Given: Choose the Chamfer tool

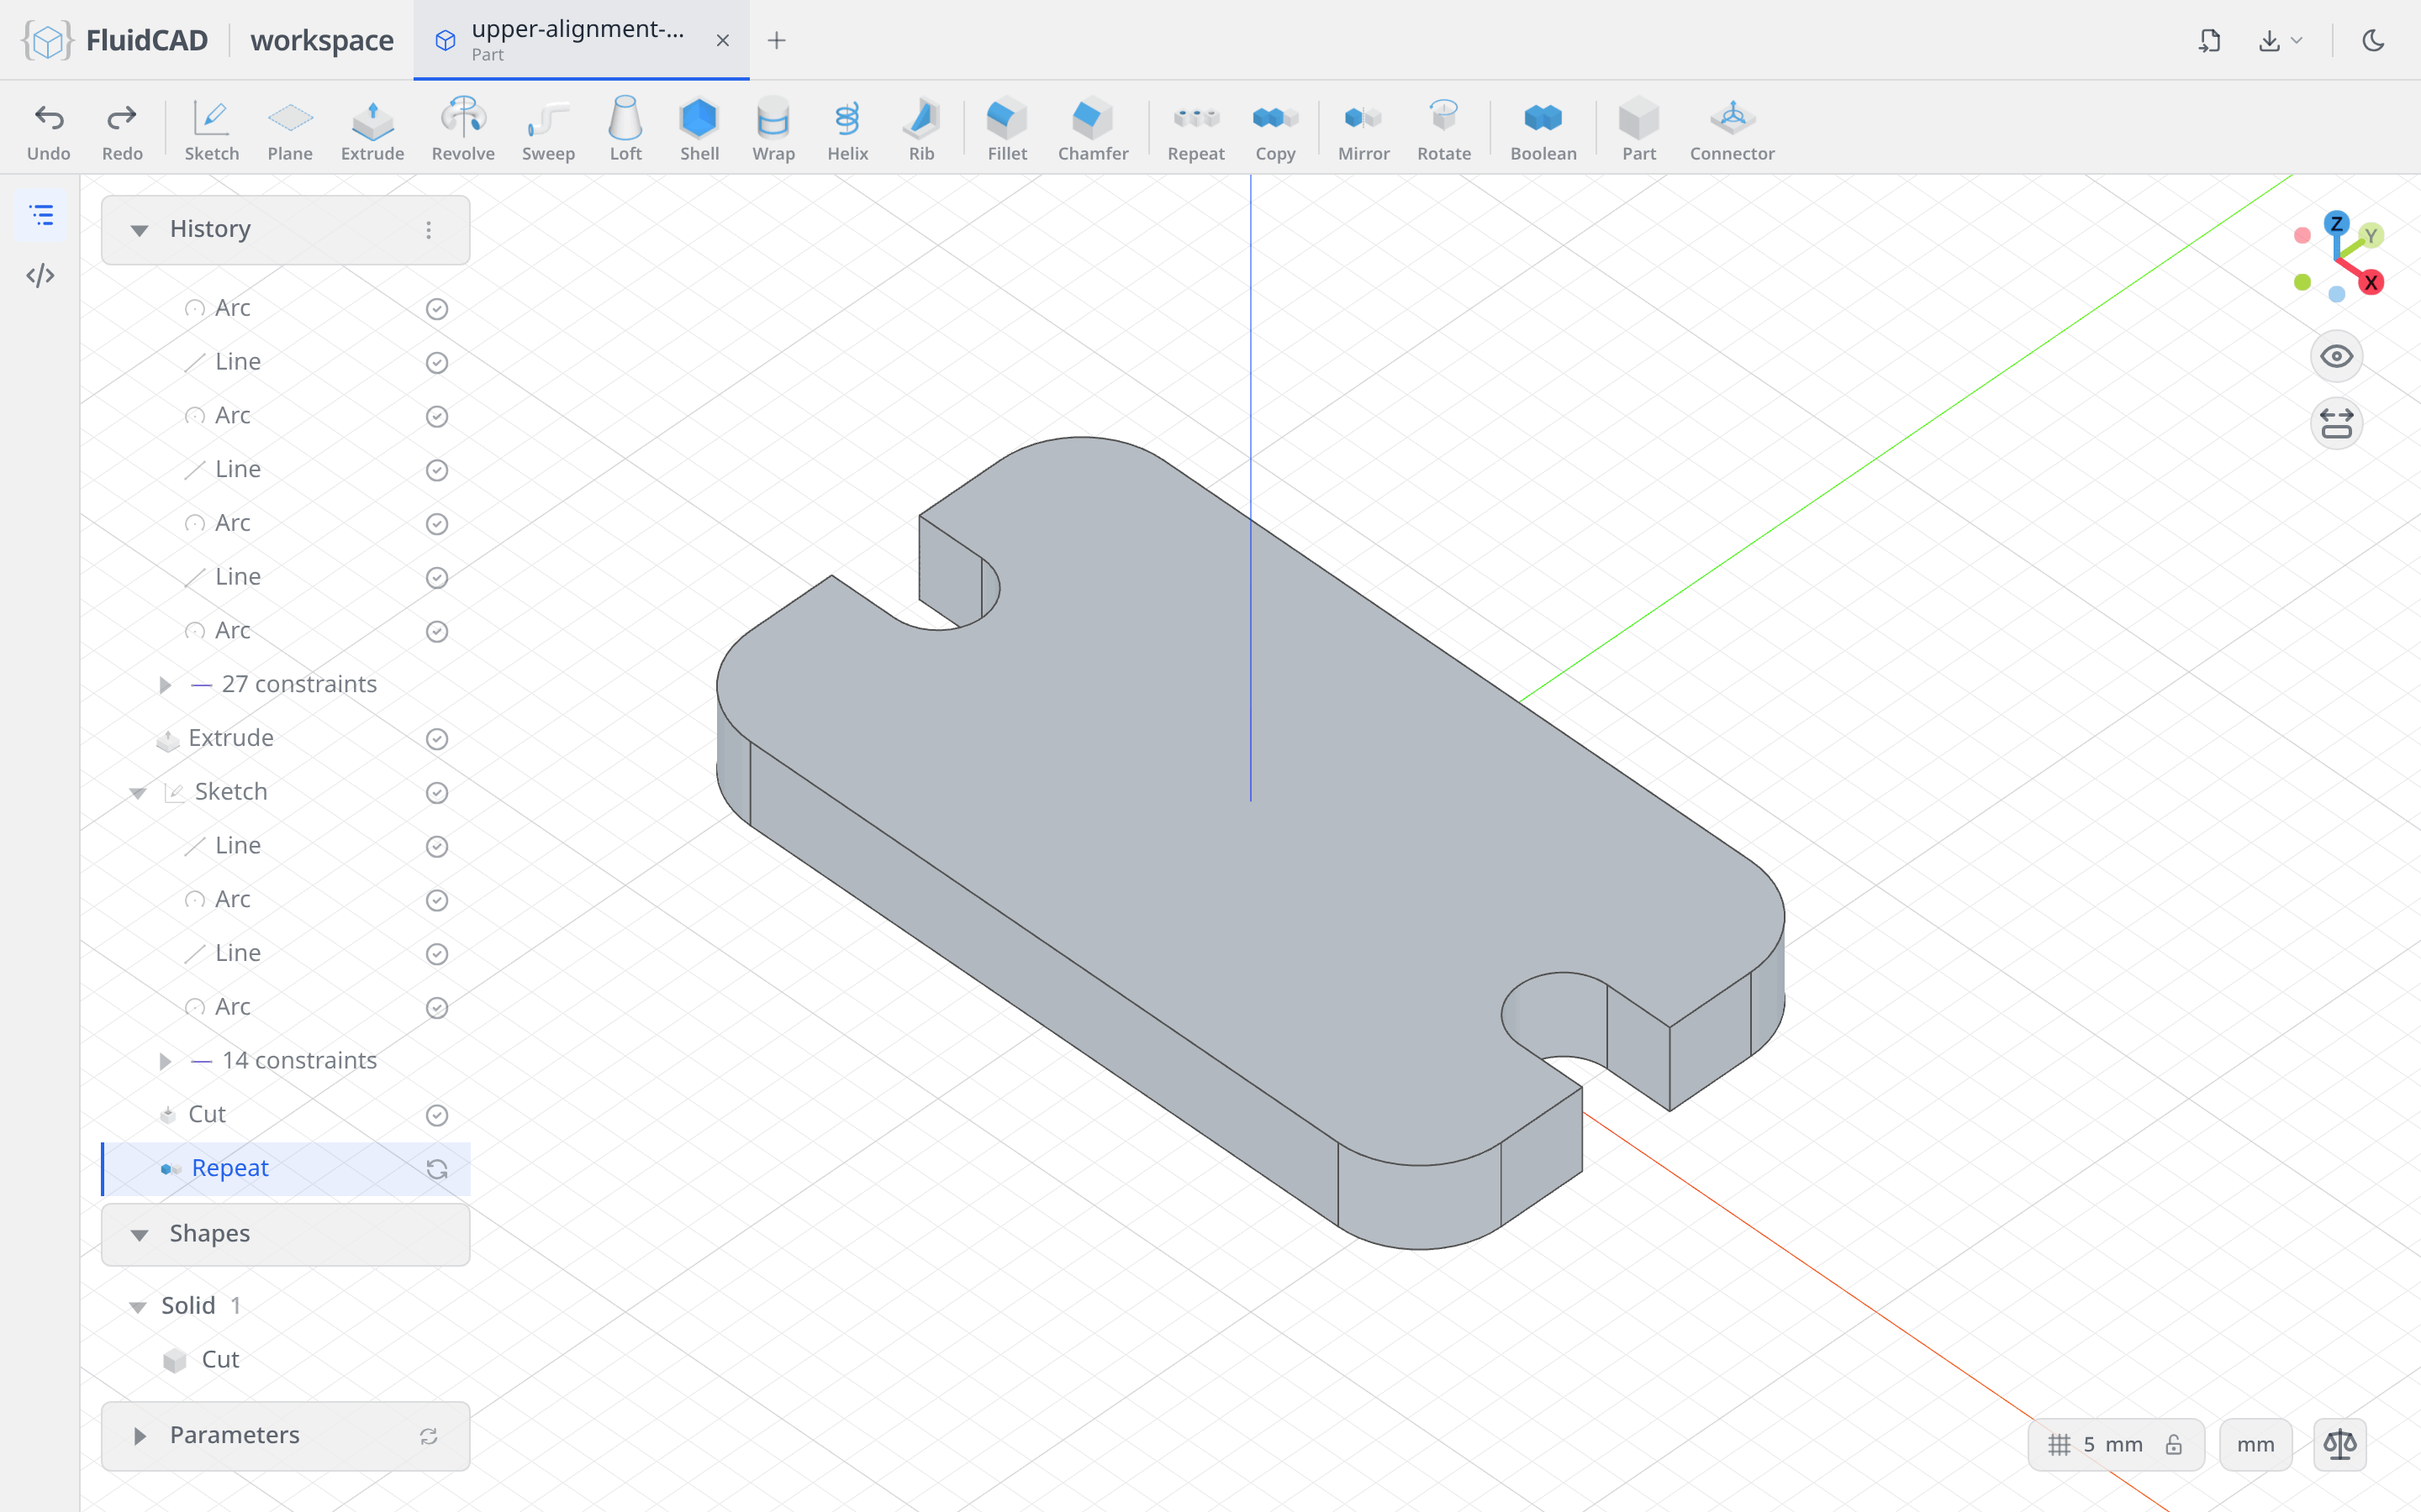Looking at the screenshot, I should pos(1093,128).
